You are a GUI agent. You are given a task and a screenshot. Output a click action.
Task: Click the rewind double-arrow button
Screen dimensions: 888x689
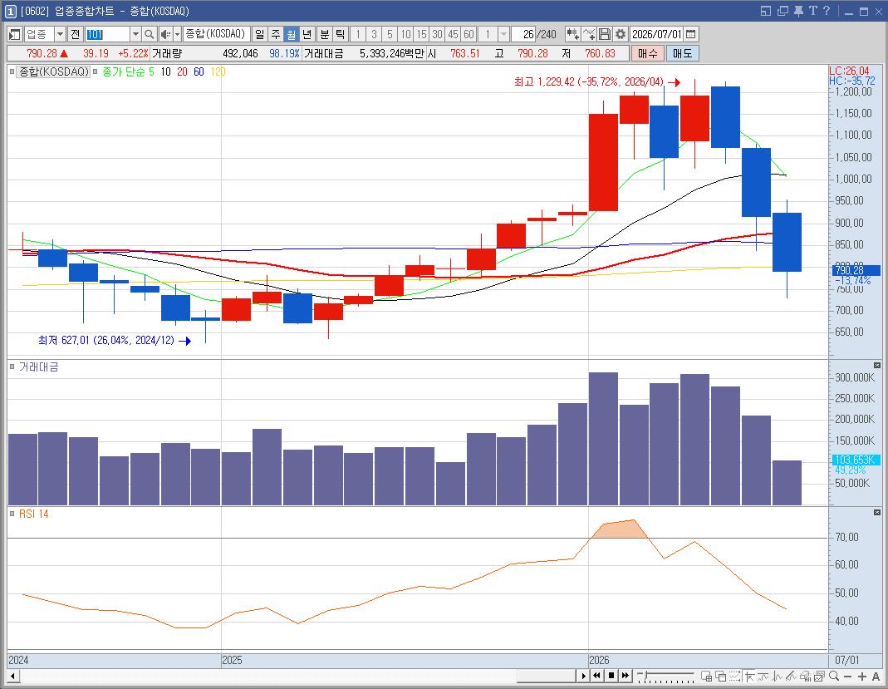[x=597, y=676]
